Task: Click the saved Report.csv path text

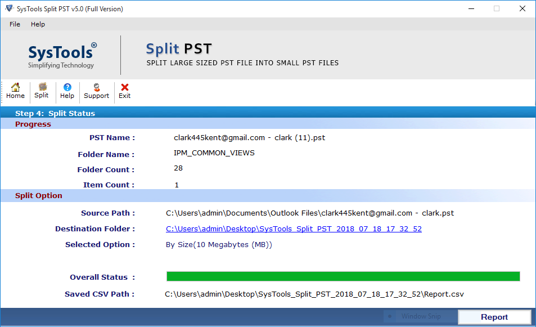Action: tap(314, 294)
